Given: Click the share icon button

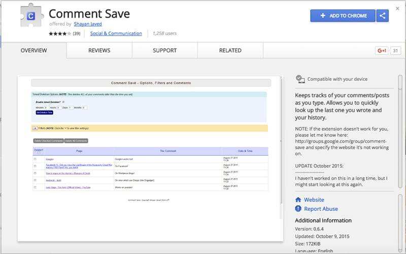Looking at the screenshot, I should click(383, 16).
